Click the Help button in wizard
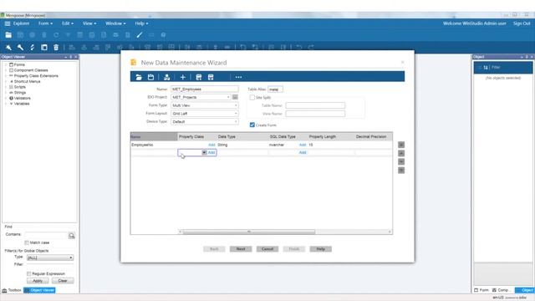Viewport: 535px width, 301px height. (320, 249)
